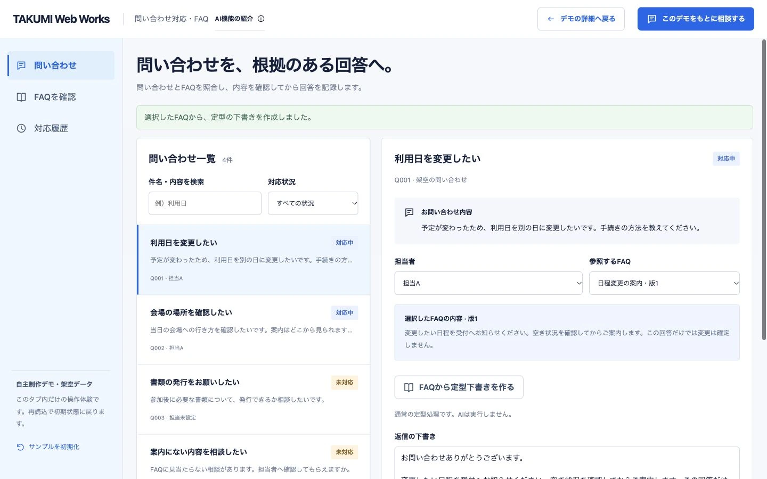Click the 件名・内容を検索 search field

[x=205, y=203]
